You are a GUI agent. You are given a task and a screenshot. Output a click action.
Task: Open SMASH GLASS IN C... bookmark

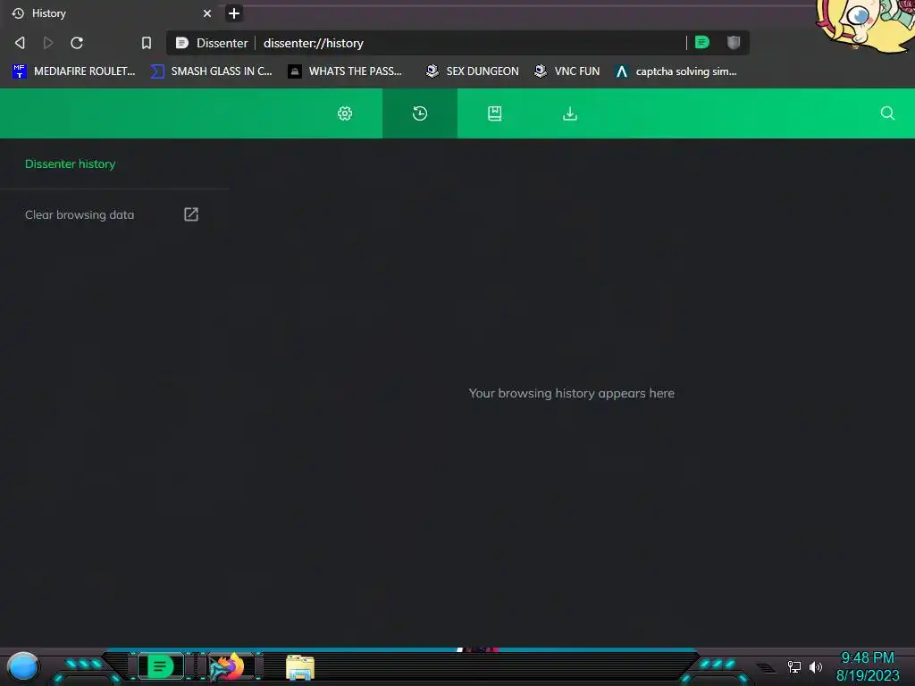(211, 71)
